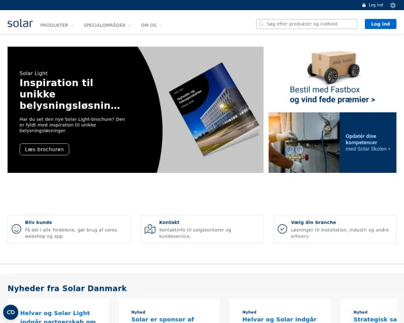Click the smiley icon on Bliv kunde card

click(16, 229)
